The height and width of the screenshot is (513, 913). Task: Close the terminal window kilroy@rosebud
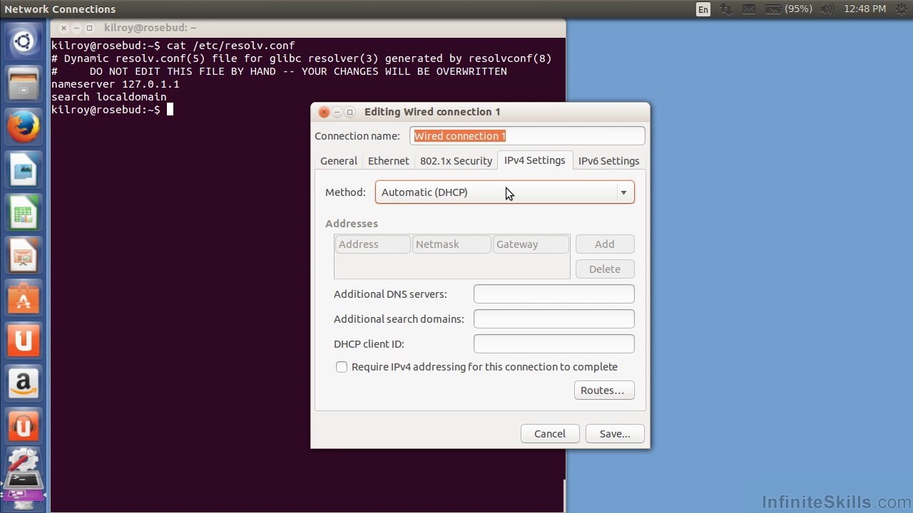coord(63,28)
